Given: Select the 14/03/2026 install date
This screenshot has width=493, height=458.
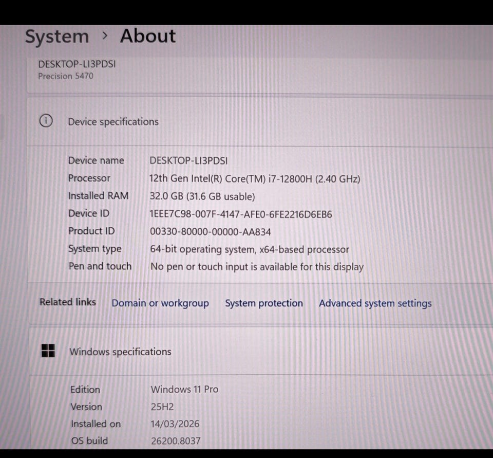Looking at the screenshot, I should point(175,424).
